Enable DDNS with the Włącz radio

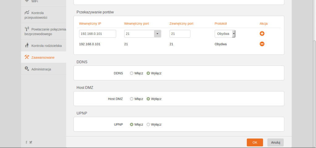click(132, 73)
